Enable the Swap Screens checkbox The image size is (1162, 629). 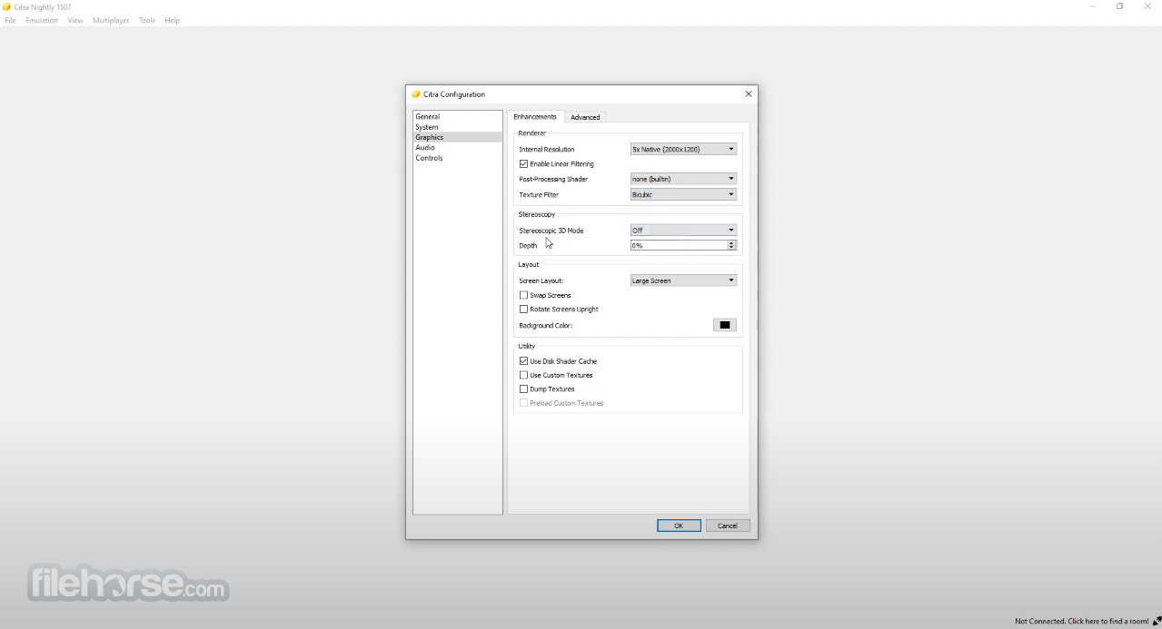[x=523, y=295]
